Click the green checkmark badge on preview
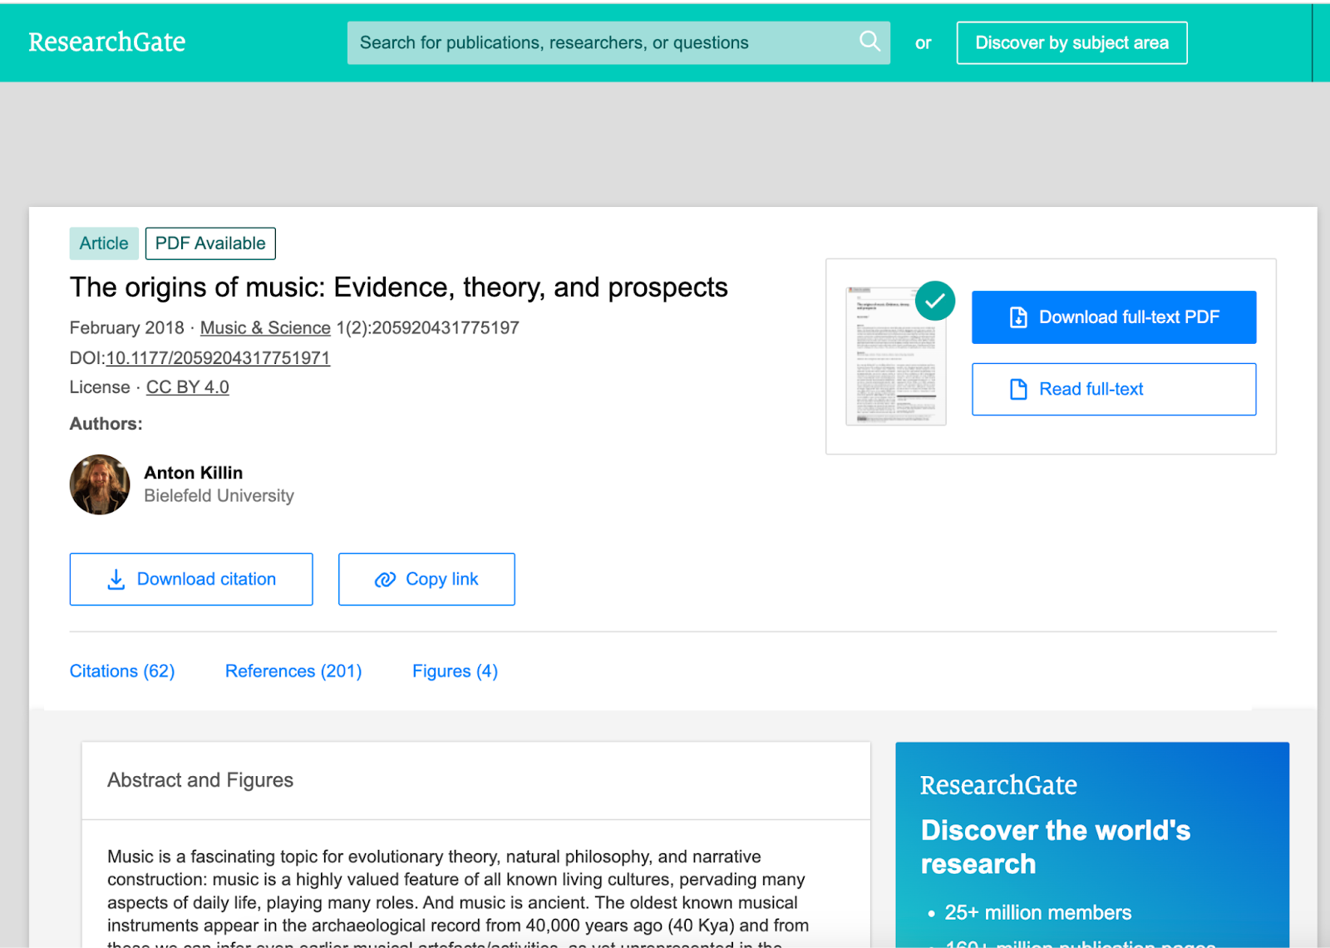Viewport: 1330px width, 948px height. [x=935, y=301]
